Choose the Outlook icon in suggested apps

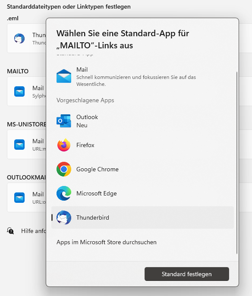pyautogui.click(x=64, y=121)
